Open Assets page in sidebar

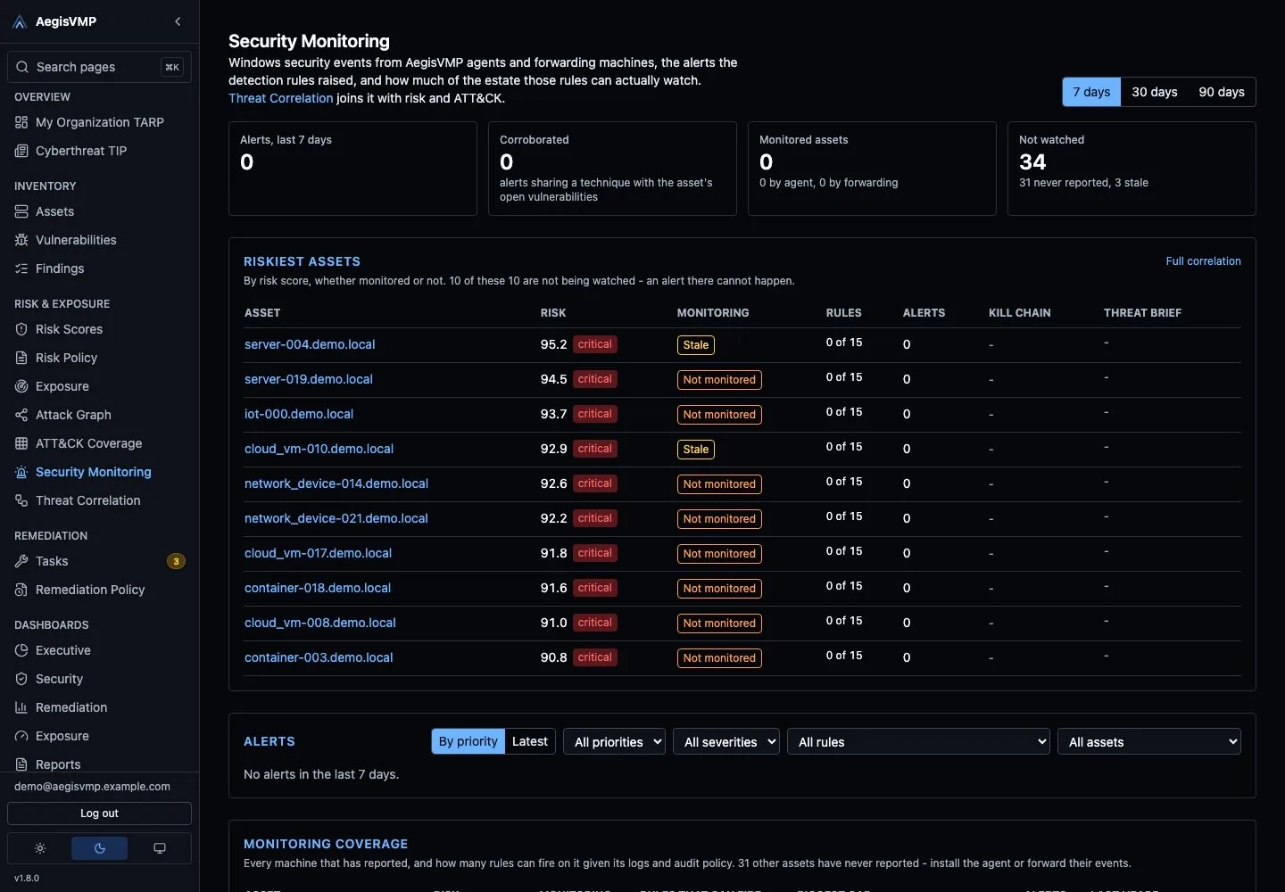tap(99, 211)
